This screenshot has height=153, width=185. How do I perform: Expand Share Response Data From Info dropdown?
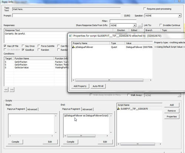click(x=134, y=25)
